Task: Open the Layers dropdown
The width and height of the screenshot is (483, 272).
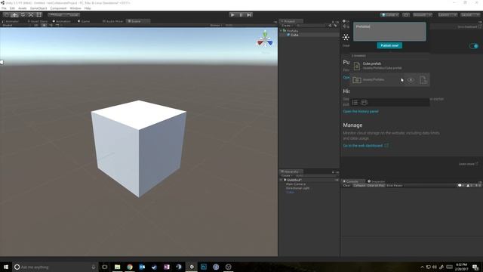Action: pyautogui.click(x=448, y=15)
